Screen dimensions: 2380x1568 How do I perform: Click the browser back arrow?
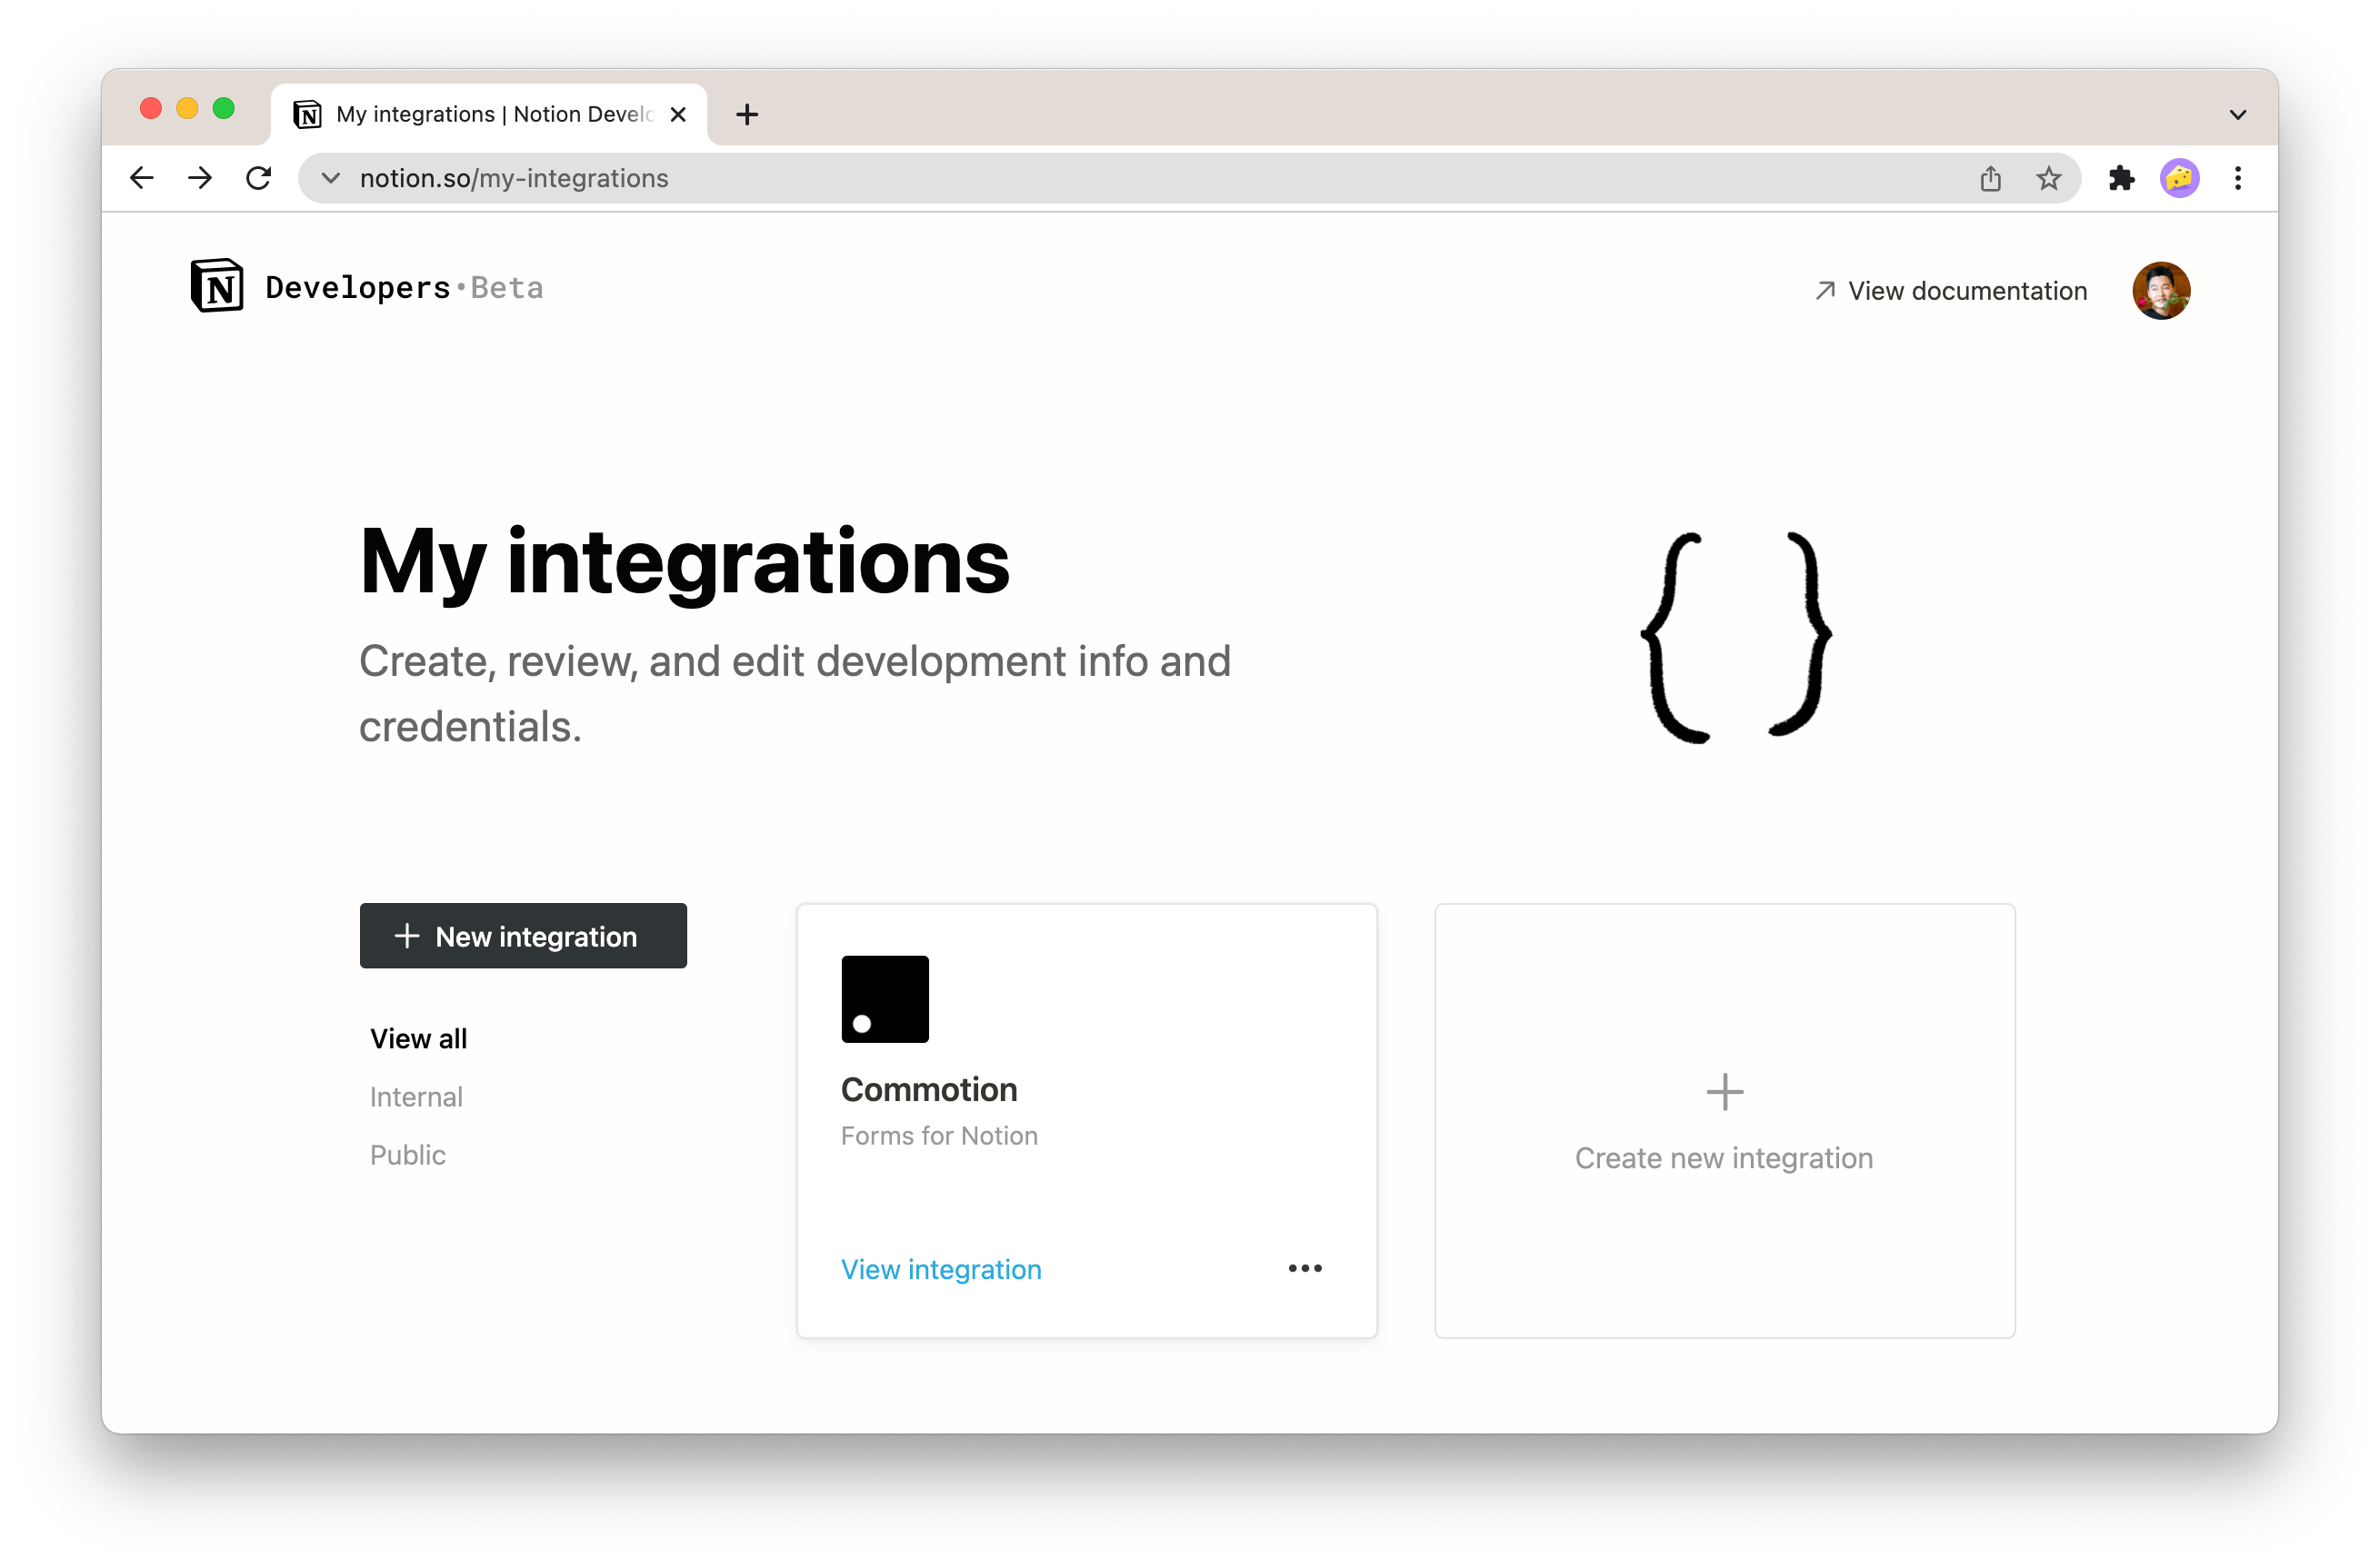142,178
